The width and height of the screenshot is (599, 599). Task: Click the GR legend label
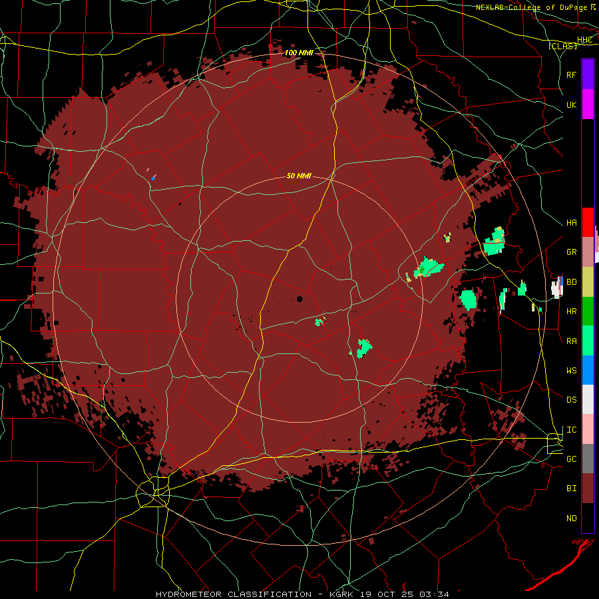[x=572, y=252]
